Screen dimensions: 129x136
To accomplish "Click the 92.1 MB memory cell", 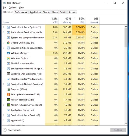I will tap(67, 89).
